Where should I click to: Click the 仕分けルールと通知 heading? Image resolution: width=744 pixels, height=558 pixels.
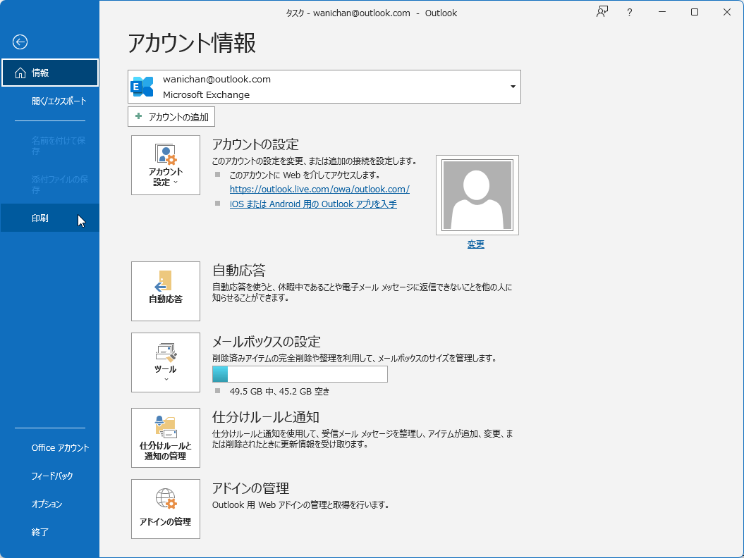265,416
